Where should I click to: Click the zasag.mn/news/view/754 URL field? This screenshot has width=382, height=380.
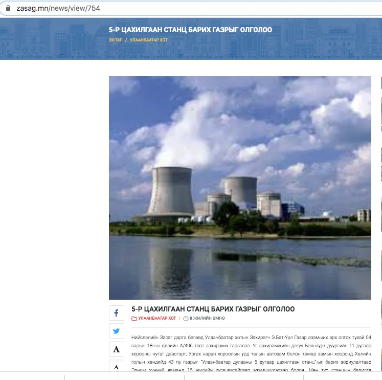coord(191,8)
